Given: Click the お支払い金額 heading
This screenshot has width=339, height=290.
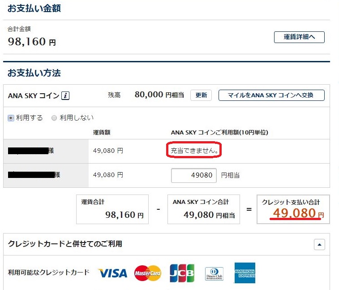Looking at the screenshot, I should click(34, 9).
